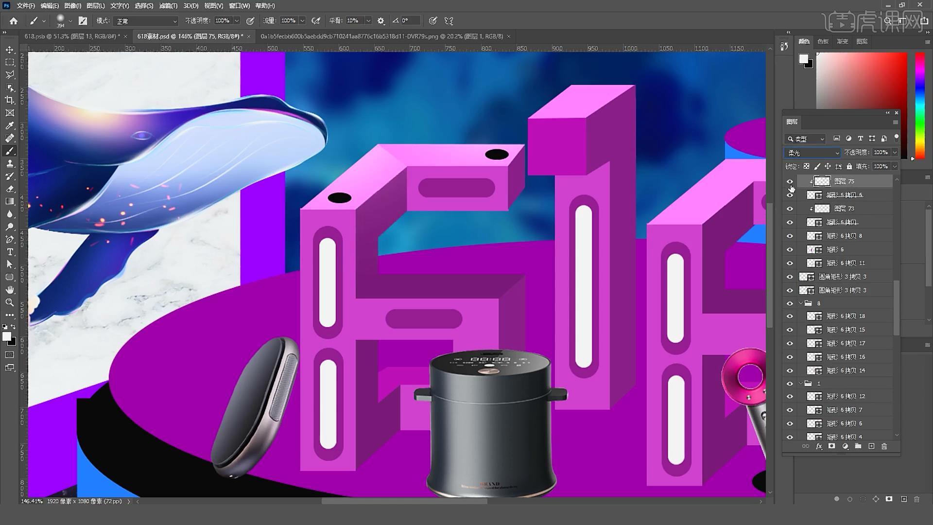The image size is (933, 525).
Task: Select the Eraser tool
Action: [10, 189]
